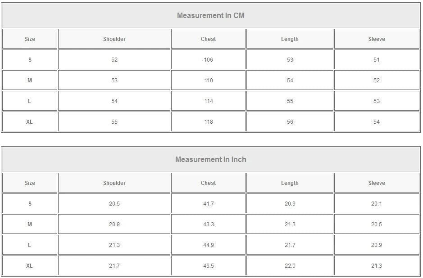
Task: Click the "Measurement In Inch" table title
Action: [210, 159]
